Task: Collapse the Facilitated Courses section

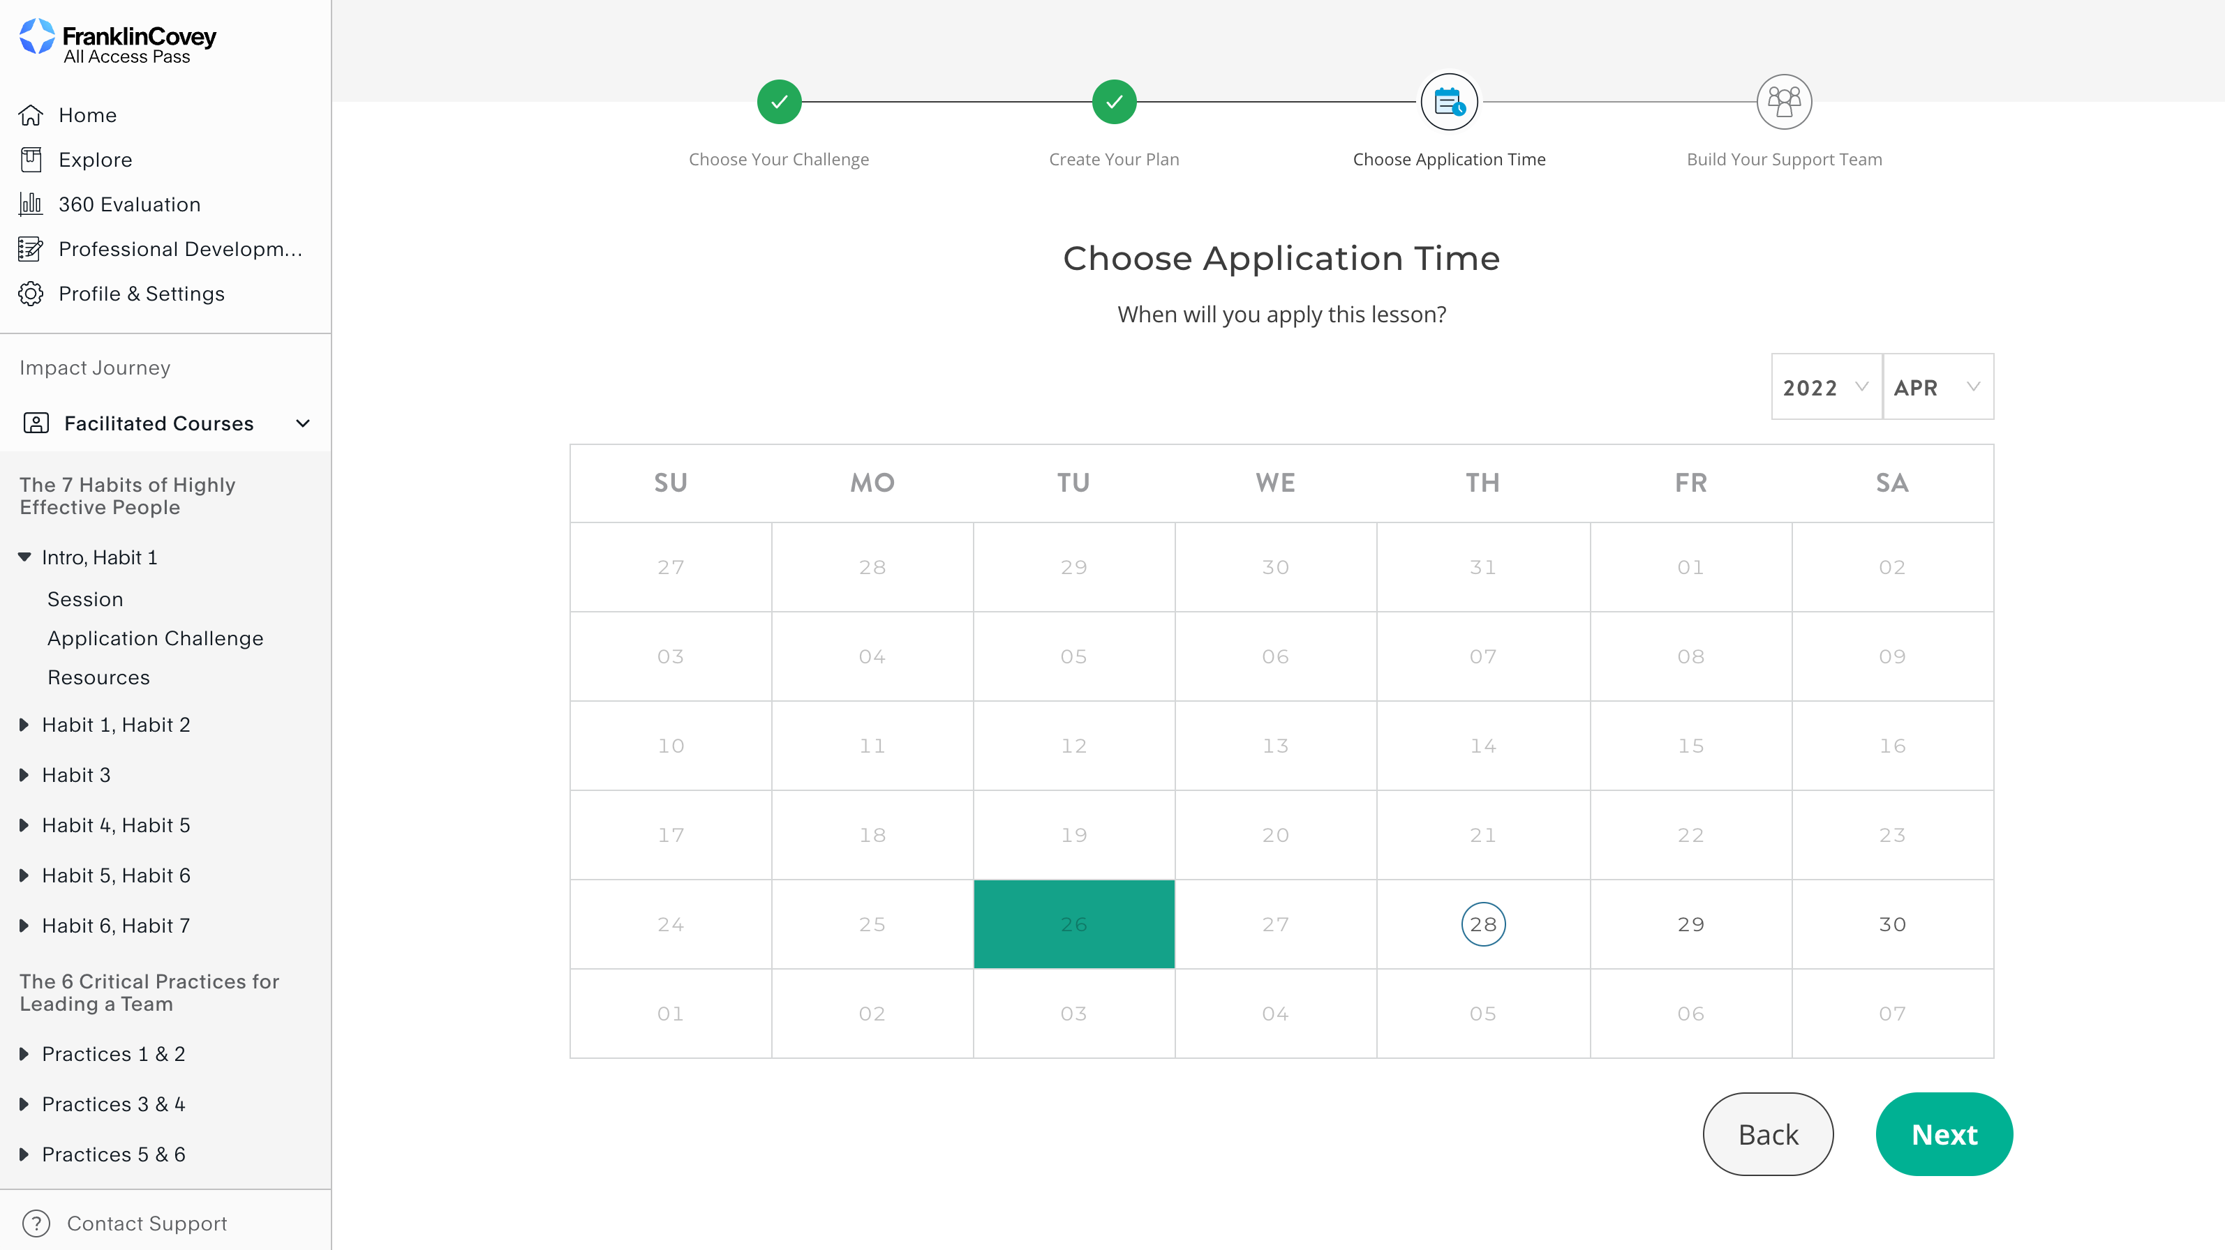Action: [x=302, y=423]
